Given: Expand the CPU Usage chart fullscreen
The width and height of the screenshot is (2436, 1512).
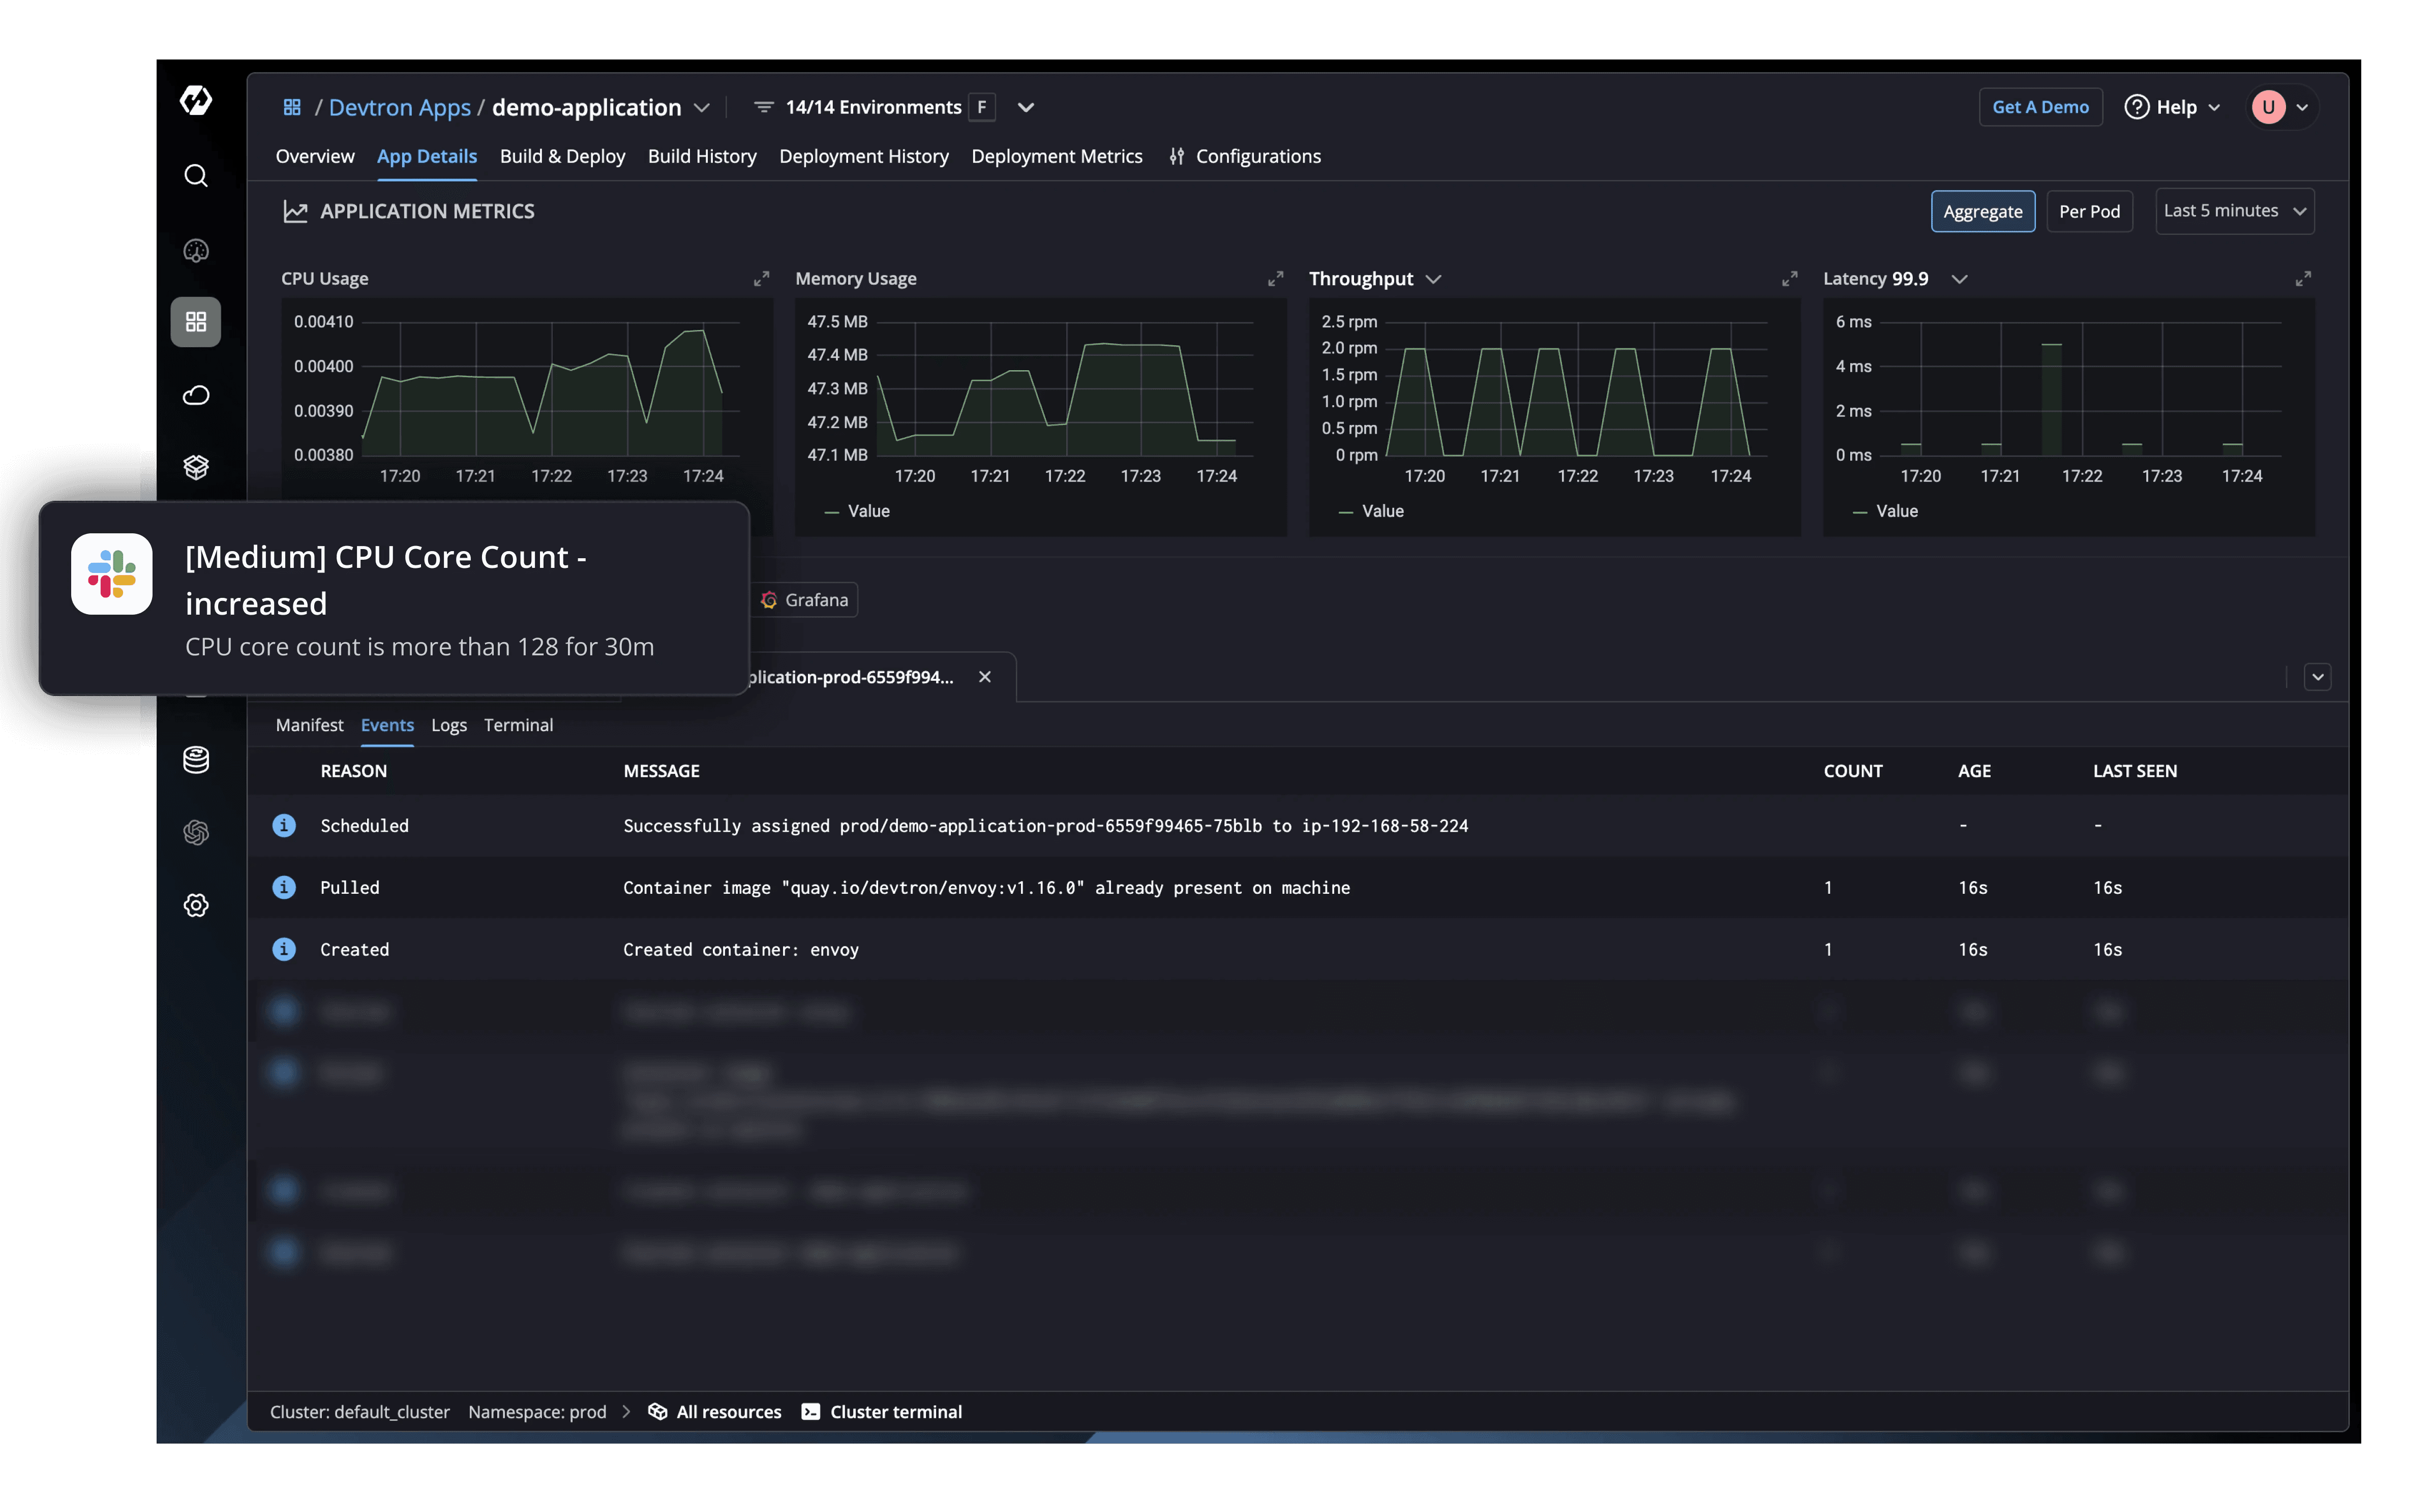Looking at the screenshot, I should (761, 279).
